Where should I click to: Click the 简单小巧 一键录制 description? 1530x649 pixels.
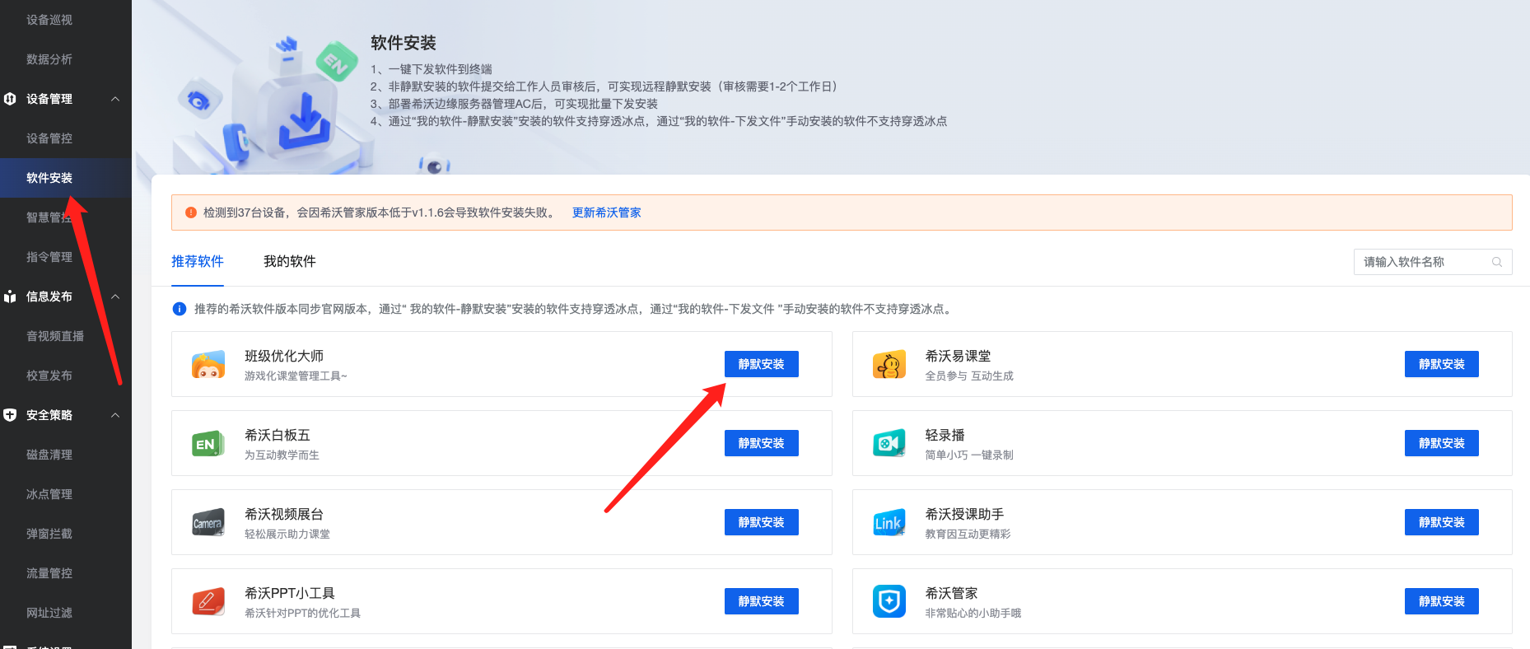pos(969,455)
